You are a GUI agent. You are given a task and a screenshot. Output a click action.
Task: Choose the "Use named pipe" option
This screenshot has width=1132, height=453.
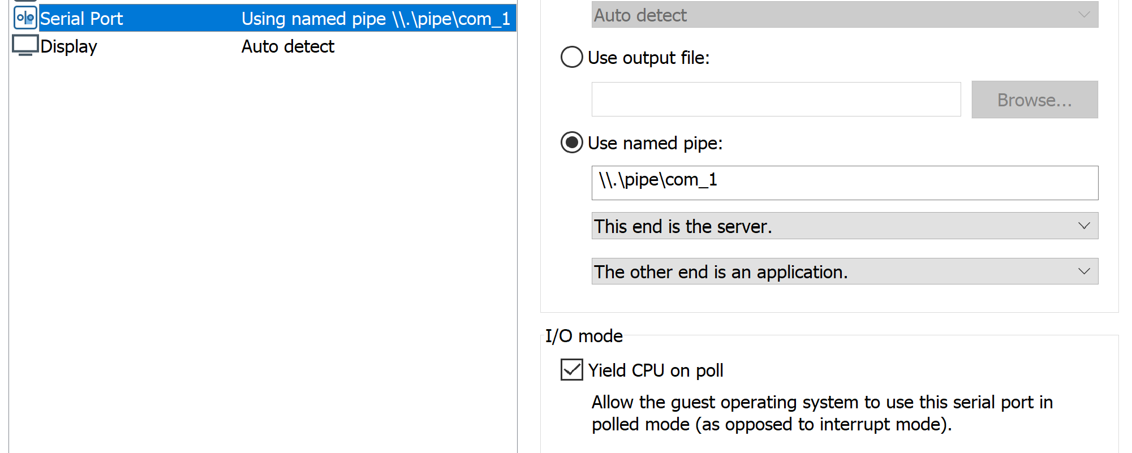click(x=571, y=143)
